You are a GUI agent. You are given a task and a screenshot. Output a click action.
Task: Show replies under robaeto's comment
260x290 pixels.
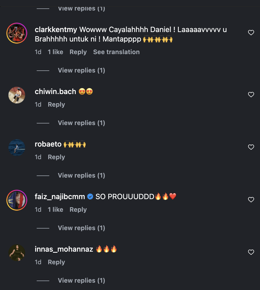pos(81,175)
